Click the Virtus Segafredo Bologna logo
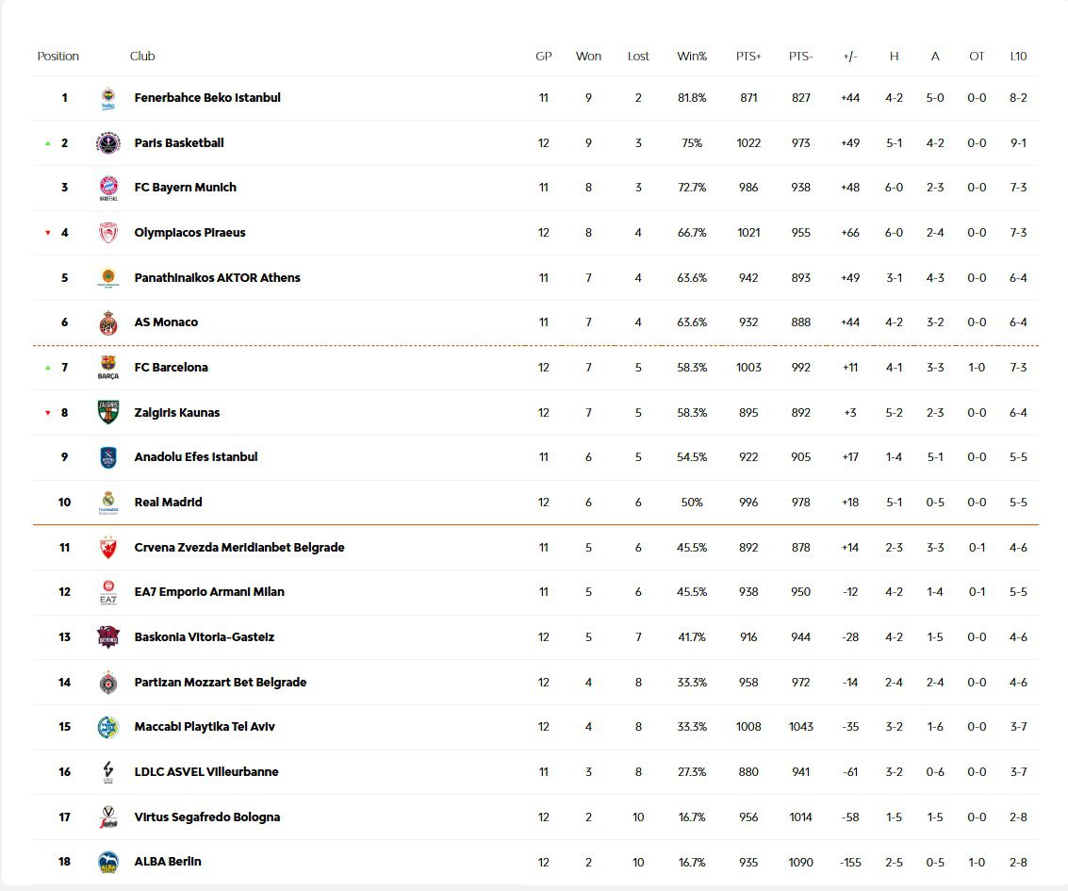Screen dimensions: 1068x891 click(x=108, y=817)
